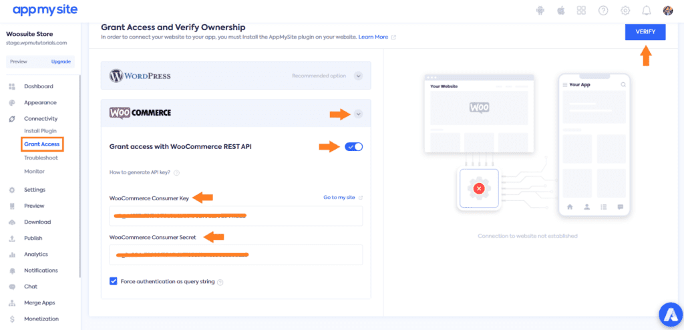Viewport: 684px width, 330px height.
Task: Click the Dashboard sidebar icon
Action: tap(12, 86)
